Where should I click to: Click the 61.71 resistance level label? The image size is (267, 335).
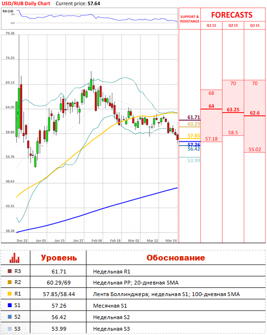(x=194, y=117)
